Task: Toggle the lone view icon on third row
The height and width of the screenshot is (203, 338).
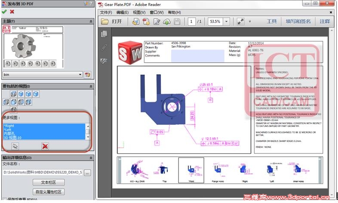Action: [14, 110]
